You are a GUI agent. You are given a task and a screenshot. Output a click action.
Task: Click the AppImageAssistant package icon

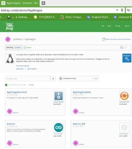pos(59,96)
